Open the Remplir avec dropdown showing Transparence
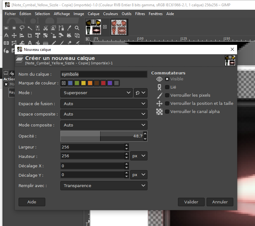Image resolution: width=255 pixels, height=226 pixels. tap(104, 186)
